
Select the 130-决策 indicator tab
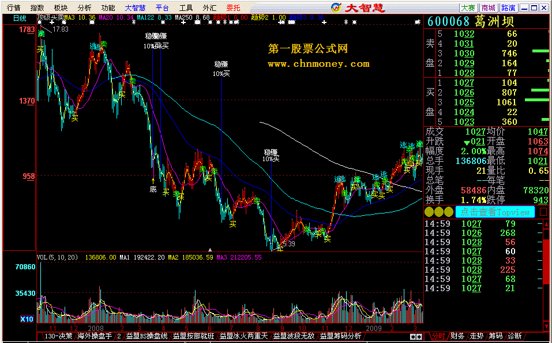(58, 336)
